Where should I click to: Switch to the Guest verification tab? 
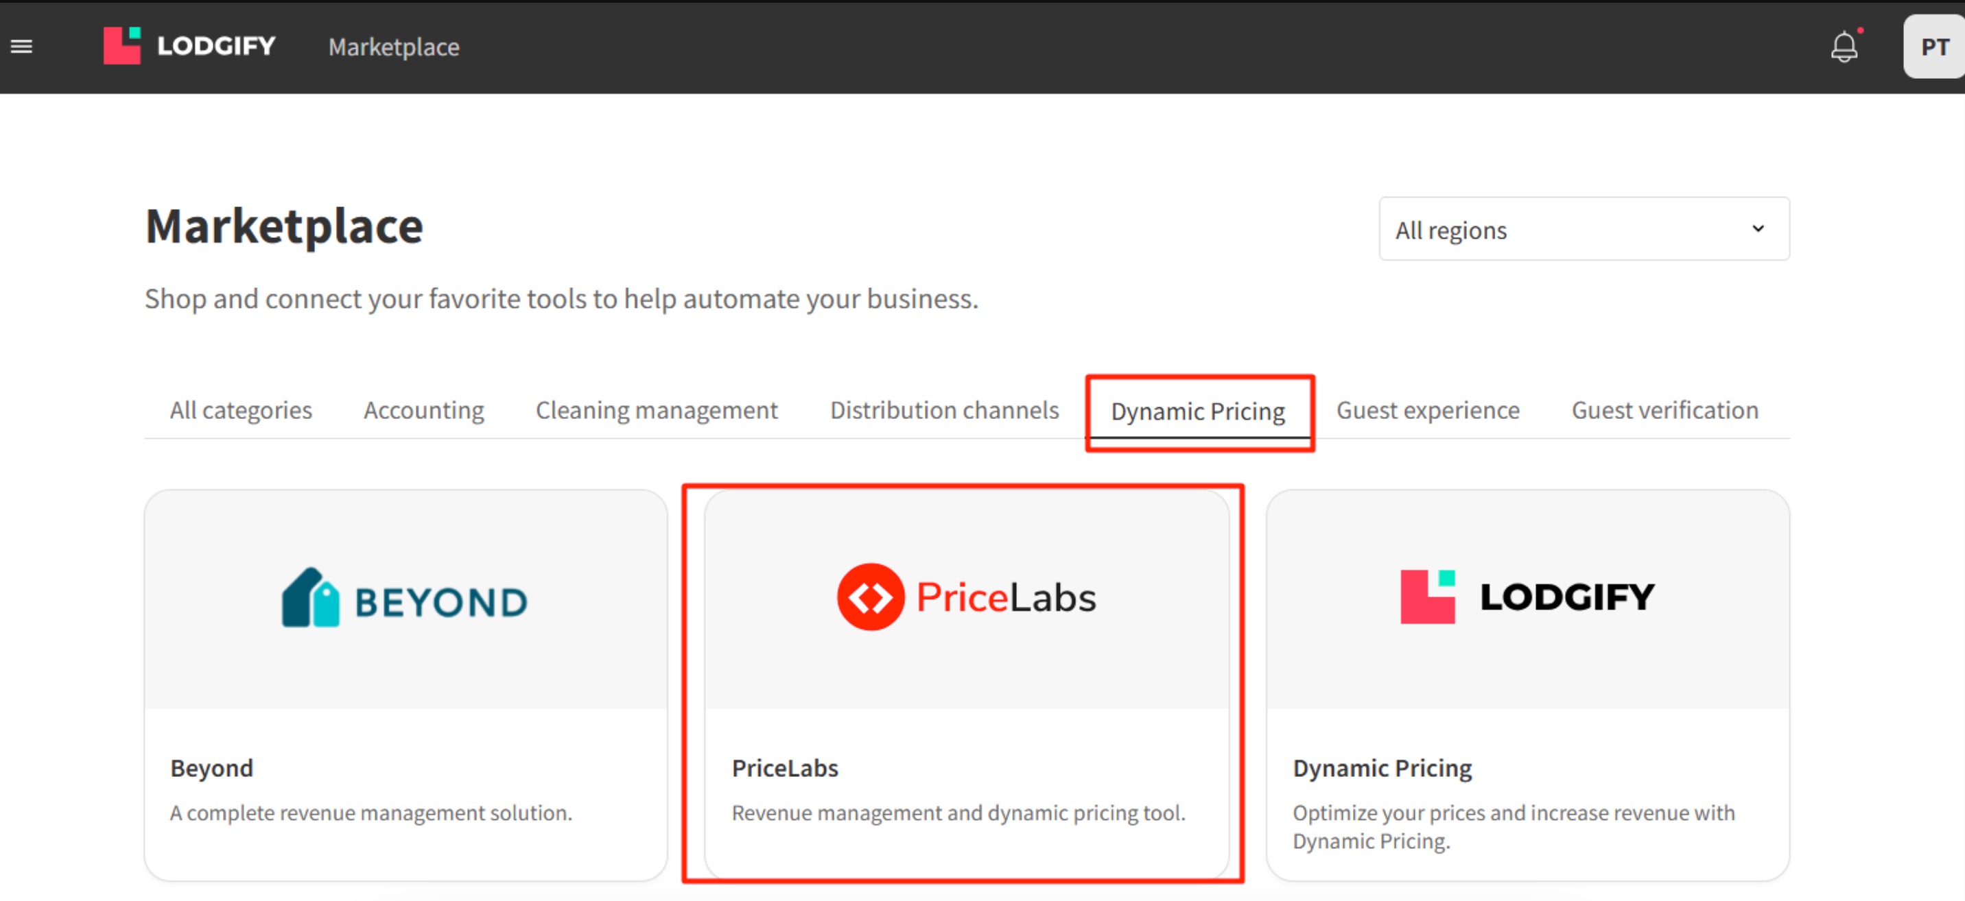point(1664,410)
